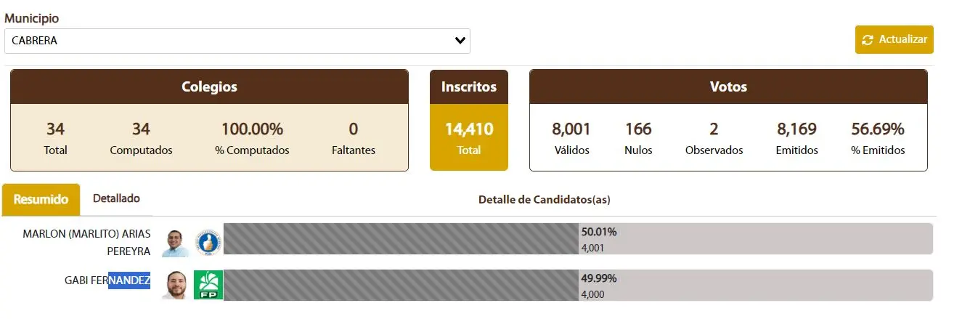This screenshot has height=319, width=970.
Task: Click Marlon Arias Pereyra's candidate photo
Action: click(175, 243)
